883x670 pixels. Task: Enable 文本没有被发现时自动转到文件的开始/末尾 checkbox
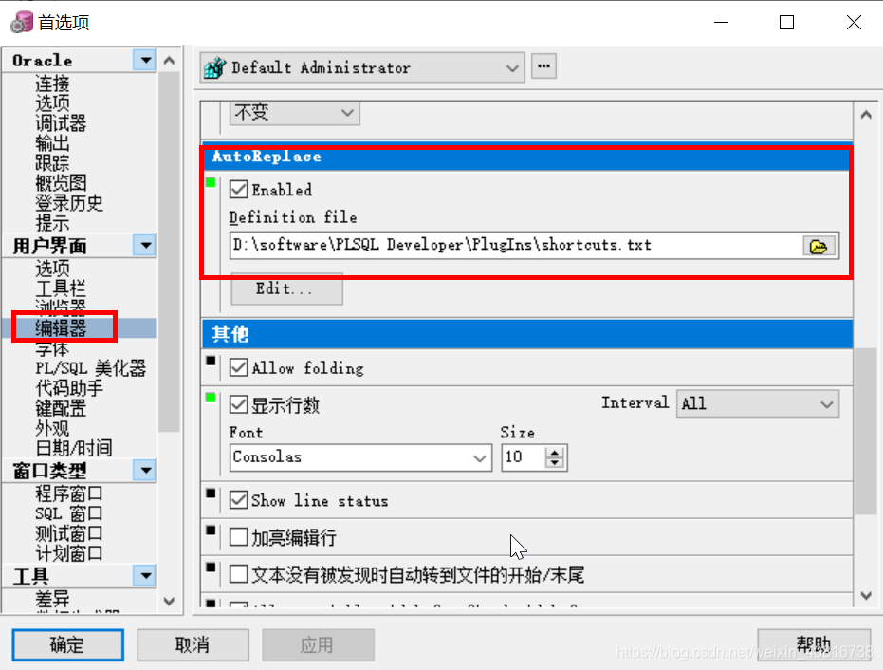(x=239, y=574)
